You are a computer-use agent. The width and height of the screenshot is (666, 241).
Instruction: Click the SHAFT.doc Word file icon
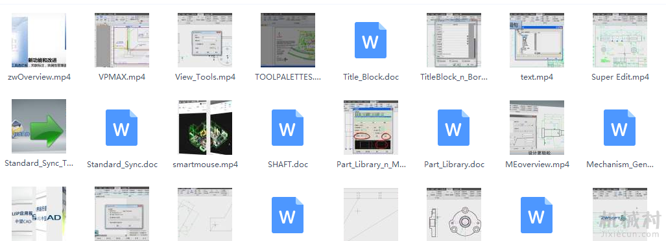(287, 127)
